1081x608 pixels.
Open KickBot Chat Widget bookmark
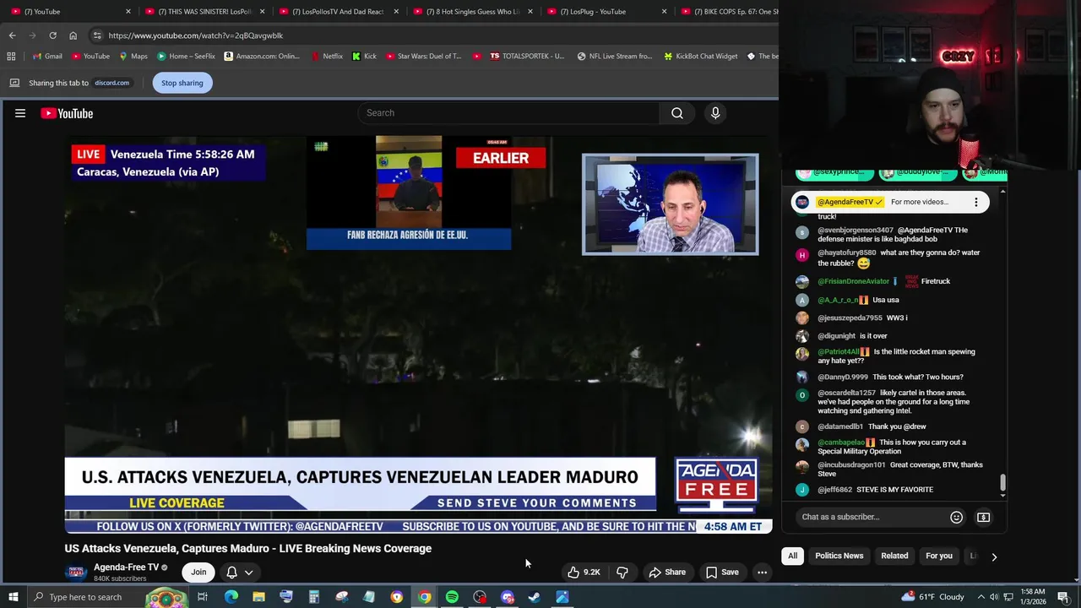(700, 57)
